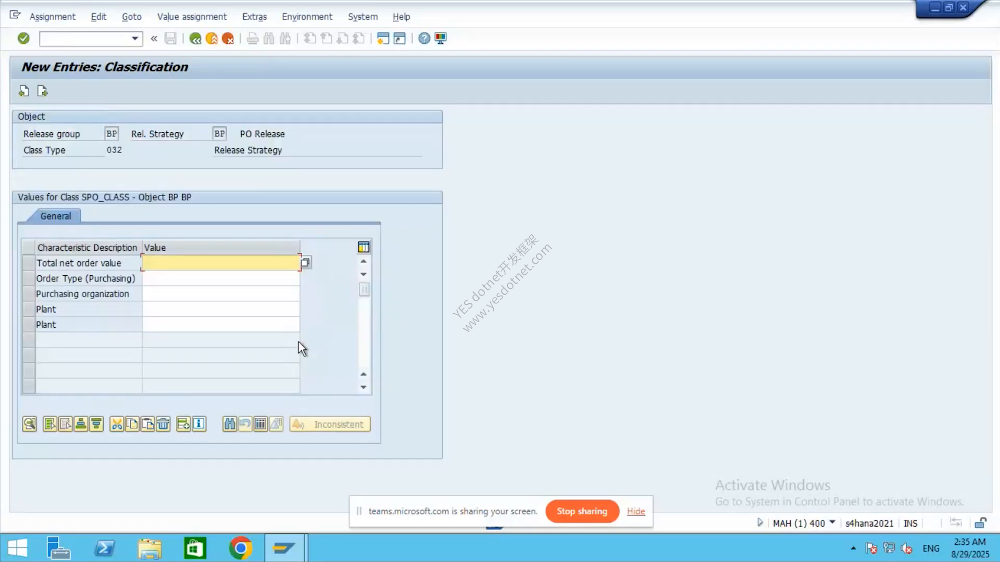The width and height of the screenshot is (1000, 562).
Task: Click the binoculars Find icon below table
Action: click(230, 424)
